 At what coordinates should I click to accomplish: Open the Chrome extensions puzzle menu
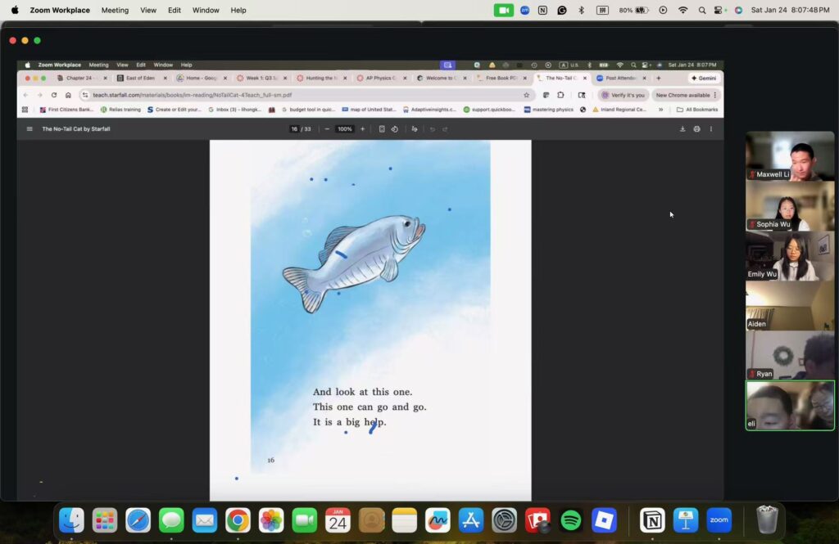pos(560,95)
